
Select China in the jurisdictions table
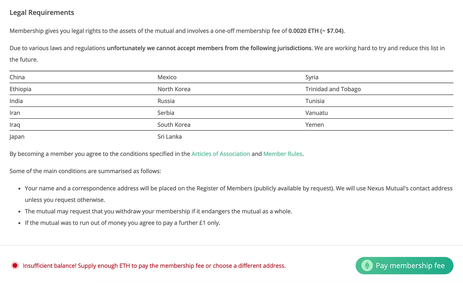(17, 77)
